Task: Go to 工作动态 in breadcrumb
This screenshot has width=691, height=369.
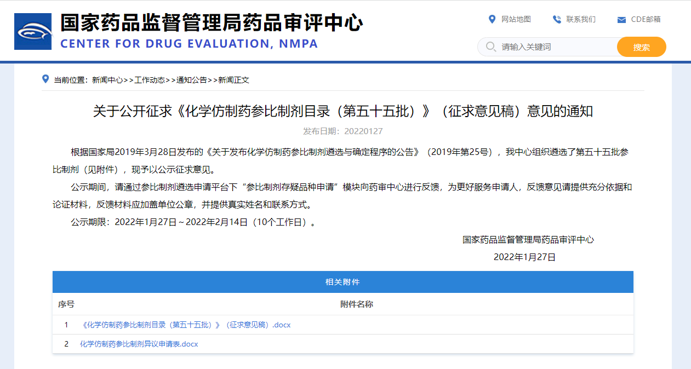Action: pos(150,80)
